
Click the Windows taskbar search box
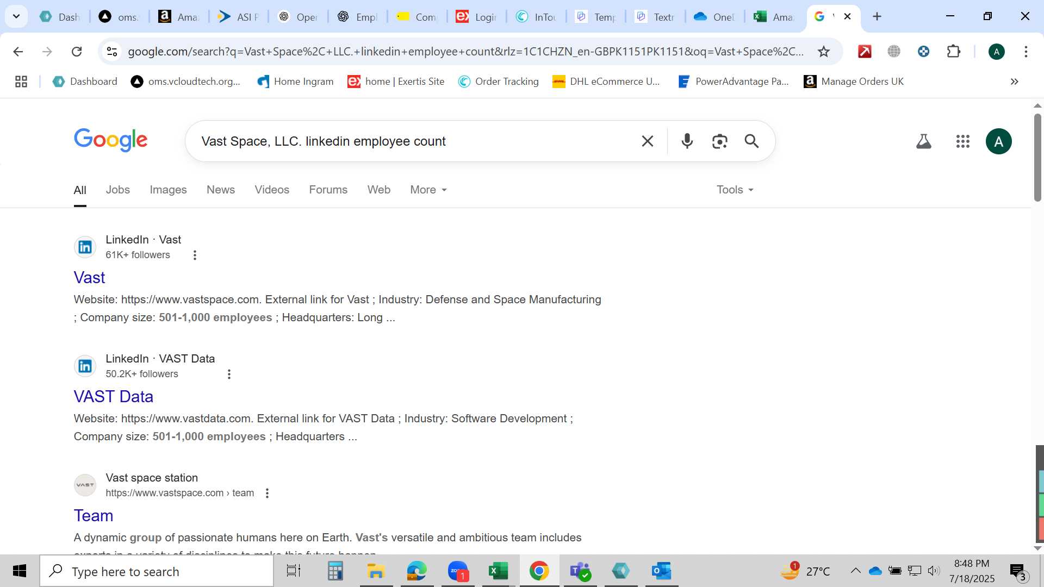(x=157, y=571)
